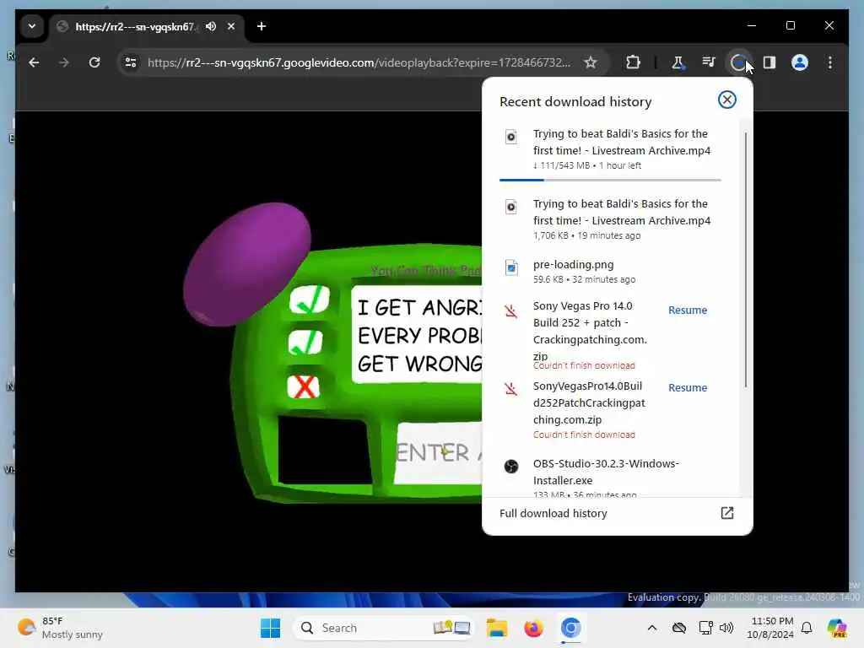Open the volume speaker tray icon
This screenshot has width=864, height=648.
coord(726,628)
